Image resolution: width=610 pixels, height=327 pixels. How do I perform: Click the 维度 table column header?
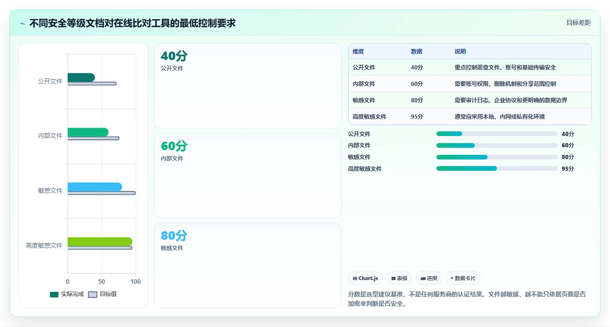[358, 52]
